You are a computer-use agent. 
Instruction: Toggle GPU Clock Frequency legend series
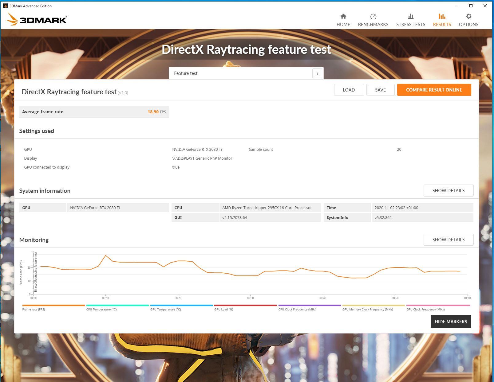[x=438, y=307]
